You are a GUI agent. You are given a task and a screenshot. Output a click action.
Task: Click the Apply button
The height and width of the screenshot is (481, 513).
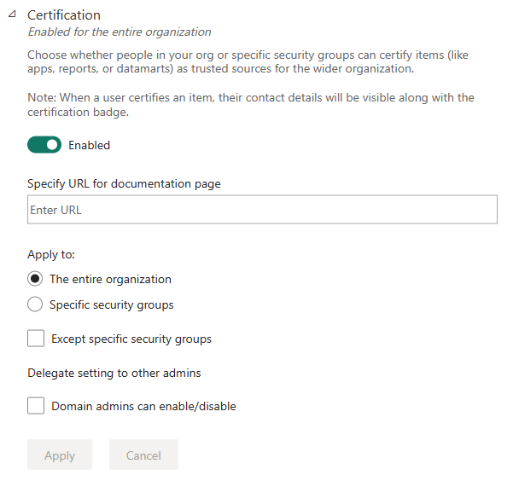coord(60,455)
